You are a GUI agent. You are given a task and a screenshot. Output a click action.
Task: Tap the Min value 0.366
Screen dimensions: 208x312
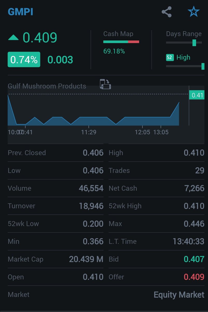[93, 242]
